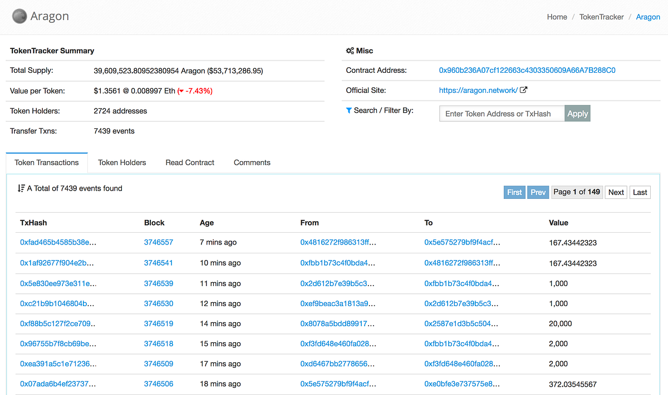Image resolution: width=668 pixels, height=395 pixels.
Task: Click the First page button
Action: click(x=514, y=192)
